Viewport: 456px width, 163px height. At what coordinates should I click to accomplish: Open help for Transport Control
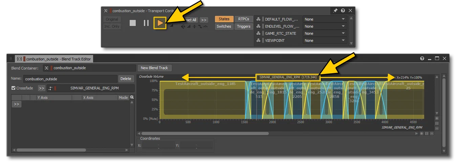[x=343, y=11]
